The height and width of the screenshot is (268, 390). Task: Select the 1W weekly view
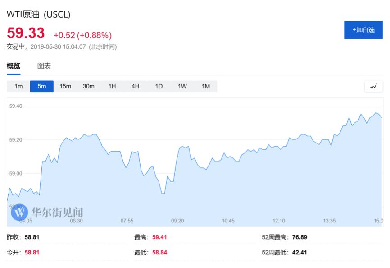[182, 86]
